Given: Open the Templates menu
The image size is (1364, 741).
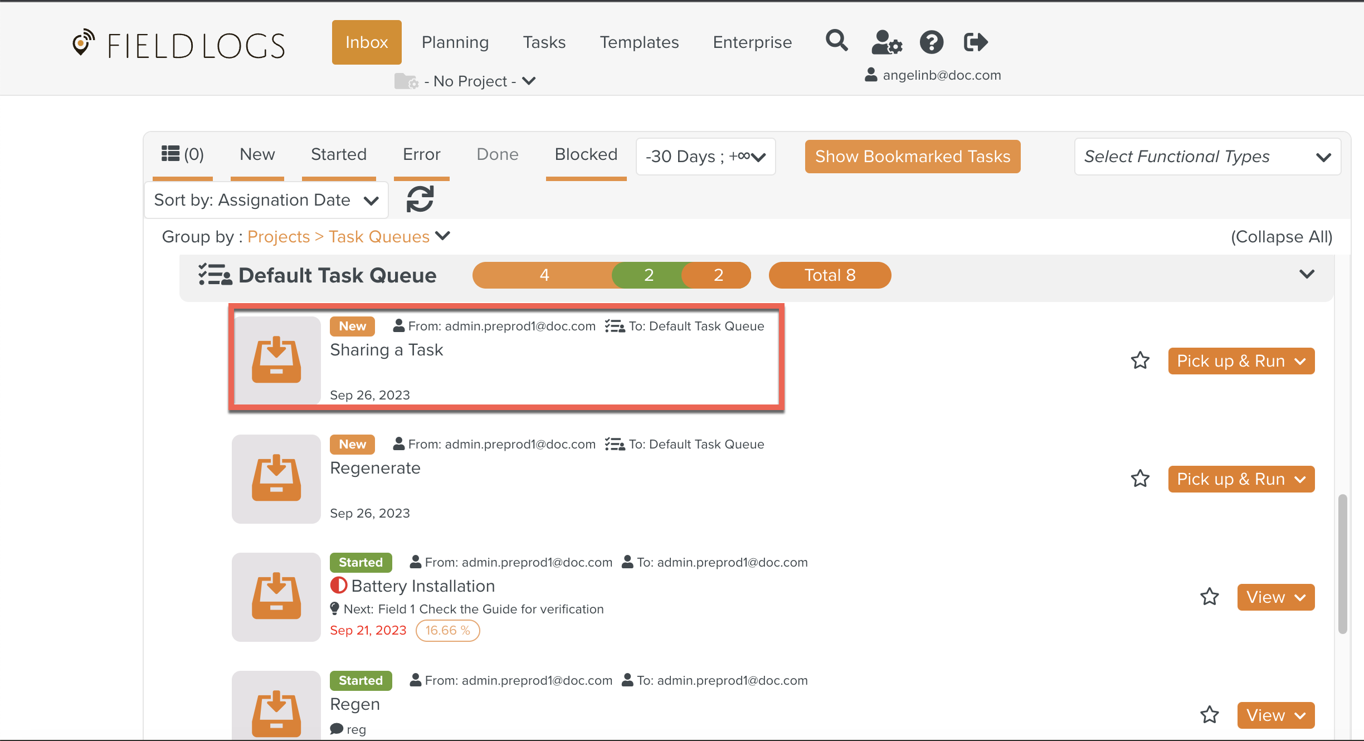Looking at the screenshot, I should (639, 42).
